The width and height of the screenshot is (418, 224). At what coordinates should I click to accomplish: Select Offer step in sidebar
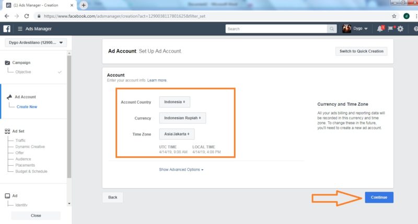[19, 153]
